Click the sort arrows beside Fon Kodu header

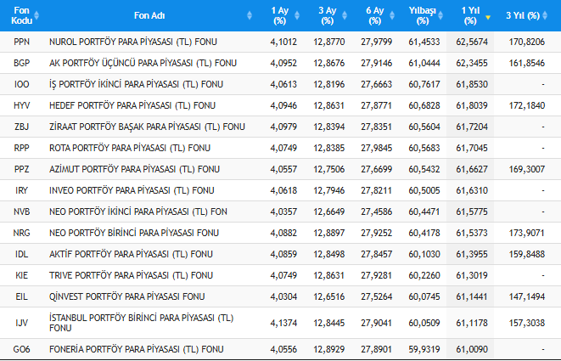coord(36,15)
